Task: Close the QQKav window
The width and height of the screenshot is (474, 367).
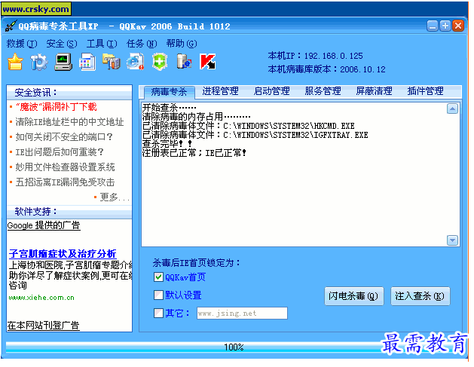Action: coord(458,26)
